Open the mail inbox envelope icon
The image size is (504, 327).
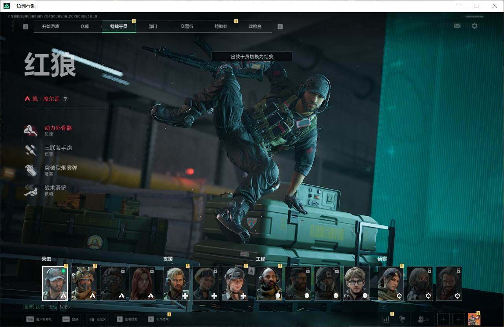point(457,26)
